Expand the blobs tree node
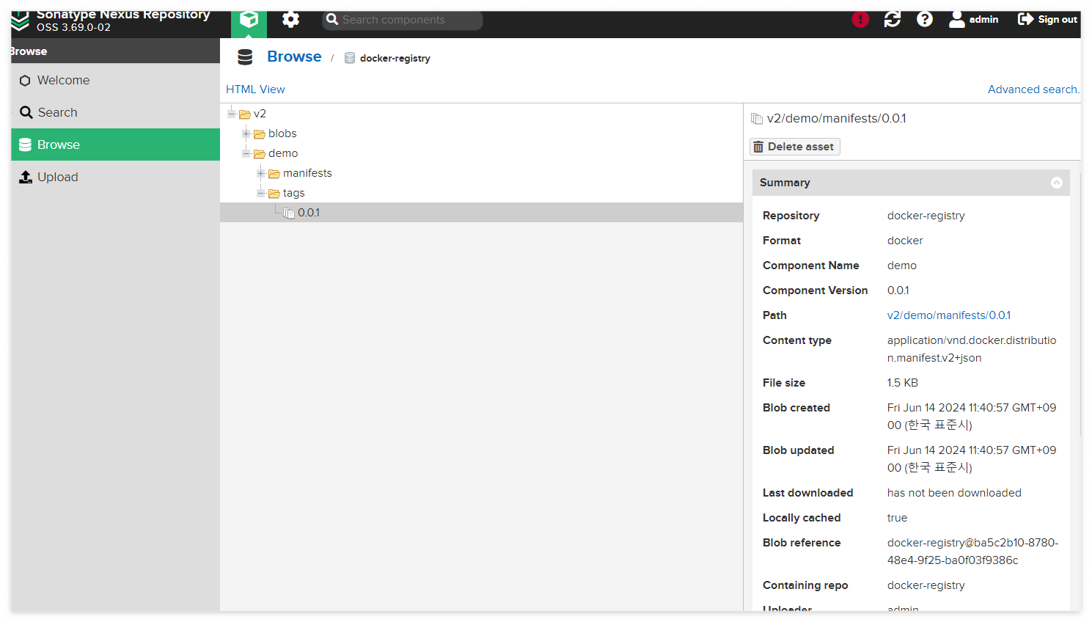This screenshot has height=622, width=1092. (246, 133)
